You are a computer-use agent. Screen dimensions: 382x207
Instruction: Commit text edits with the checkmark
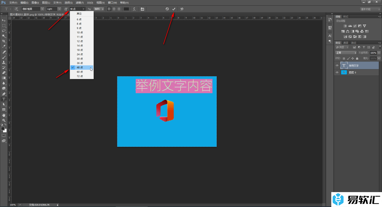pos(174,9)
